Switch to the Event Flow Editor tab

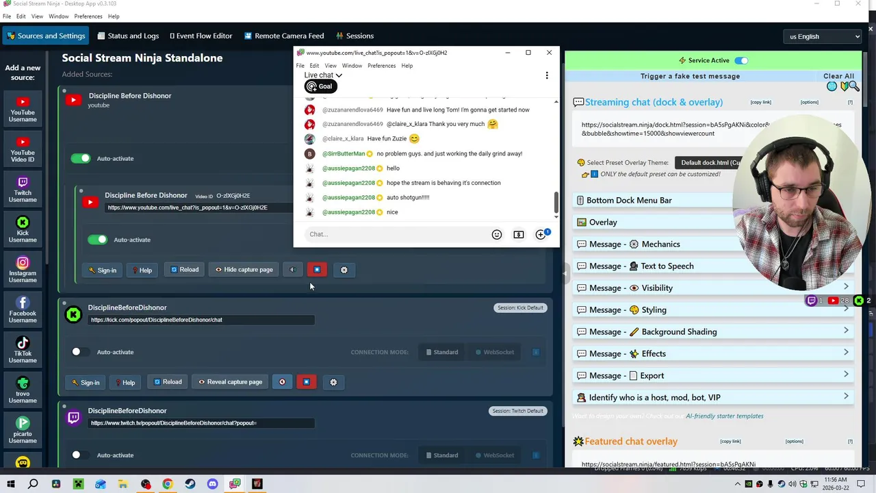201,36
